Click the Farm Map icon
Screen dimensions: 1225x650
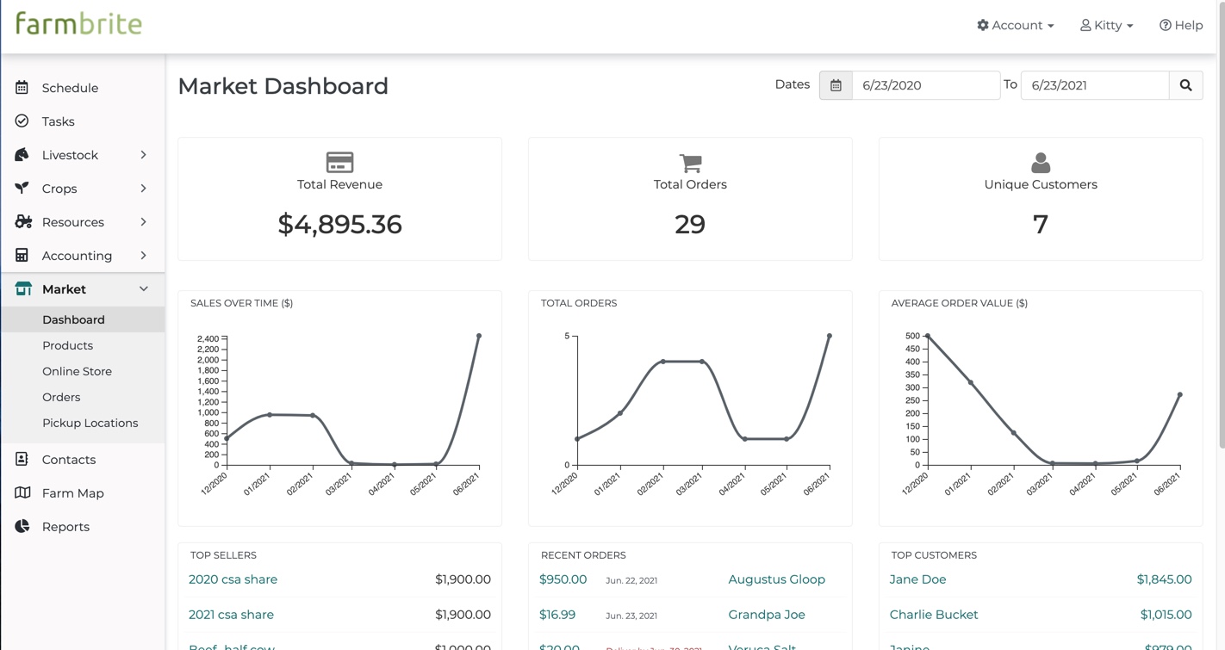(x=22, y=493)
